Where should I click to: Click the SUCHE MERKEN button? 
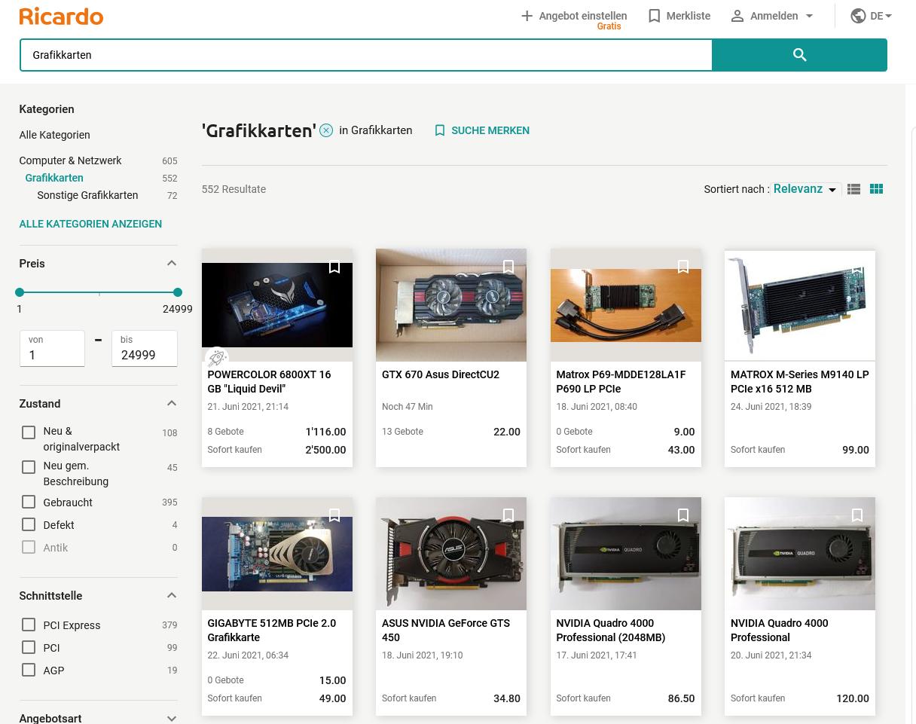[x=490, y=130]
